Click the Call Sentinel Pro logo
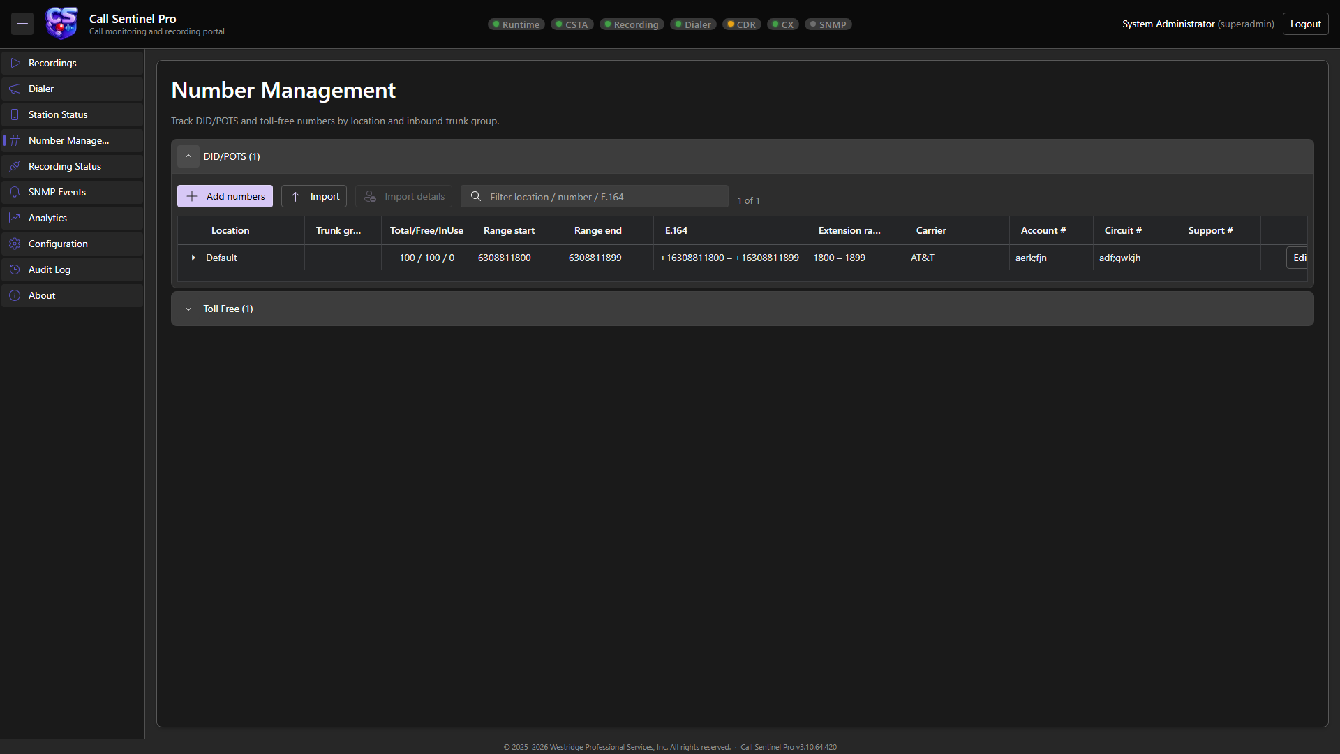 coord(61,24)
